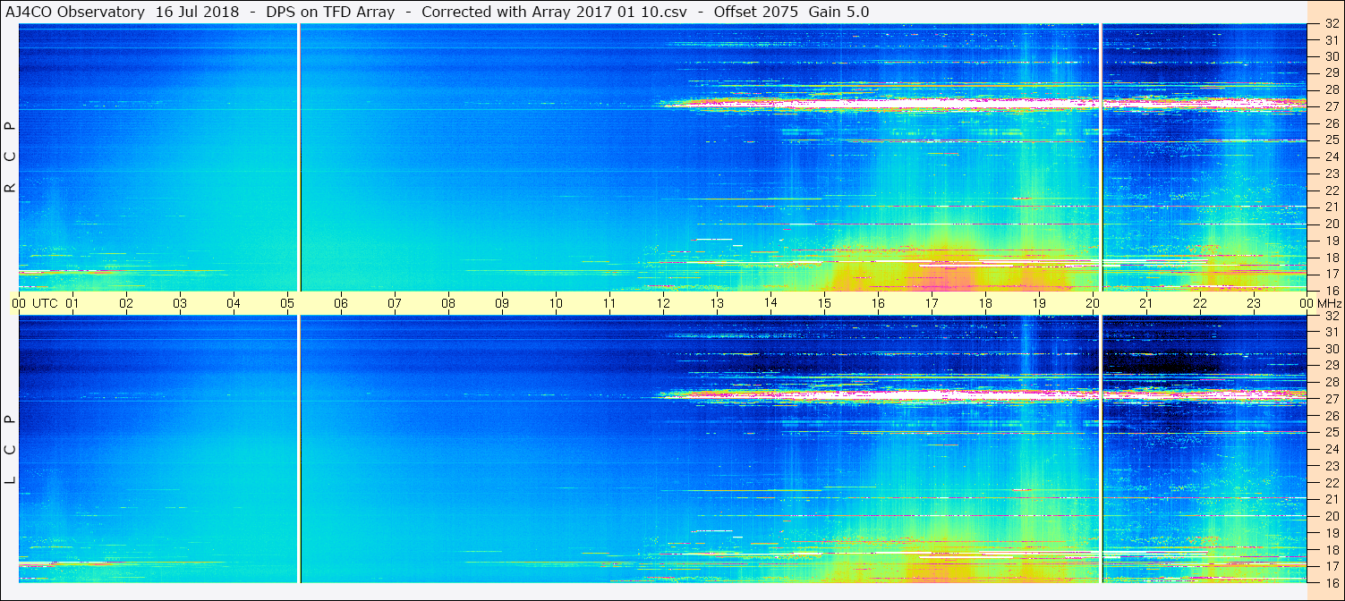Image resolution: width=1345 pixels, height=601 pixels.
Task: Select hour 09 on the UTC time axis
Action: pyautogui.click(x=502, y=303)
